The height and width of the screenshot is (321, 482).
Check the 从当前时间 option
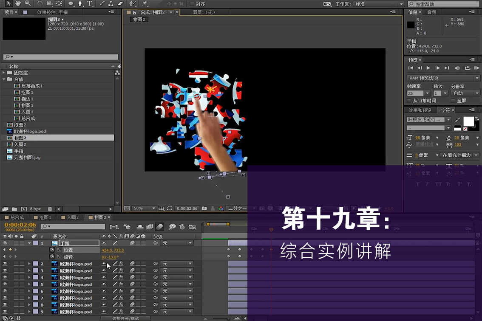click(409, 101)
